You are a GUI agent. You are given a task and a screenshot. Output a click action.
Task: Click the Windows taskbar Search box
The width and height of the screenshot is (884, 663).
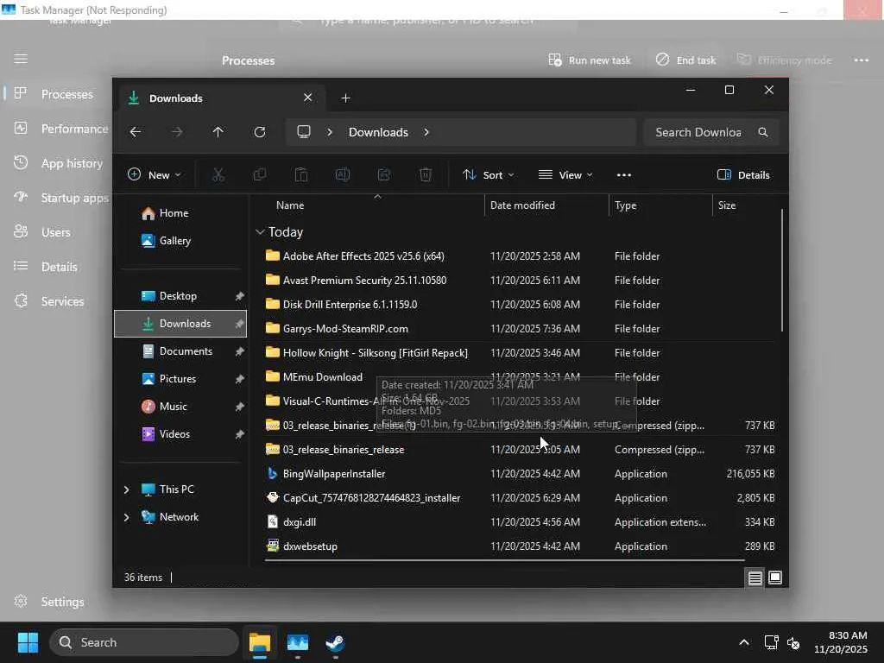coord(144,642)
